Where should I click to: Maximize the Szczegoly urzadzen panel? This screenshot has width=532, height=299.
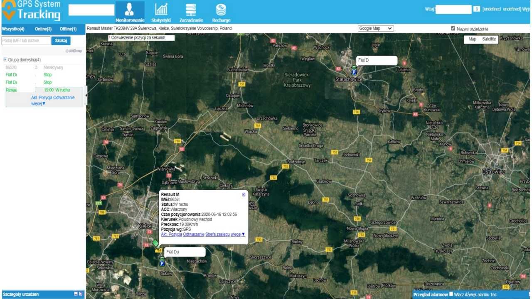tap(81, 294)
